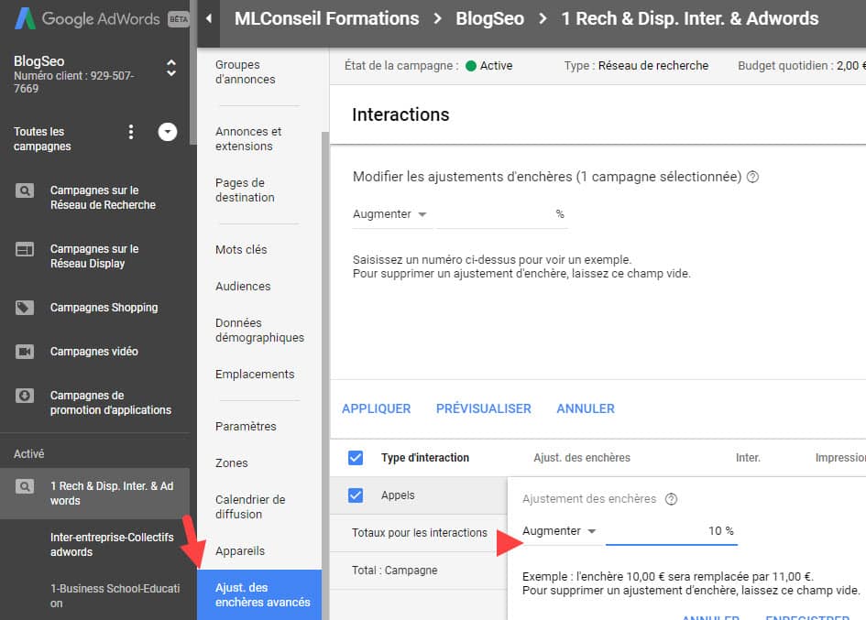
Task: Open campaign Paramètres
Action: [246, 426]
